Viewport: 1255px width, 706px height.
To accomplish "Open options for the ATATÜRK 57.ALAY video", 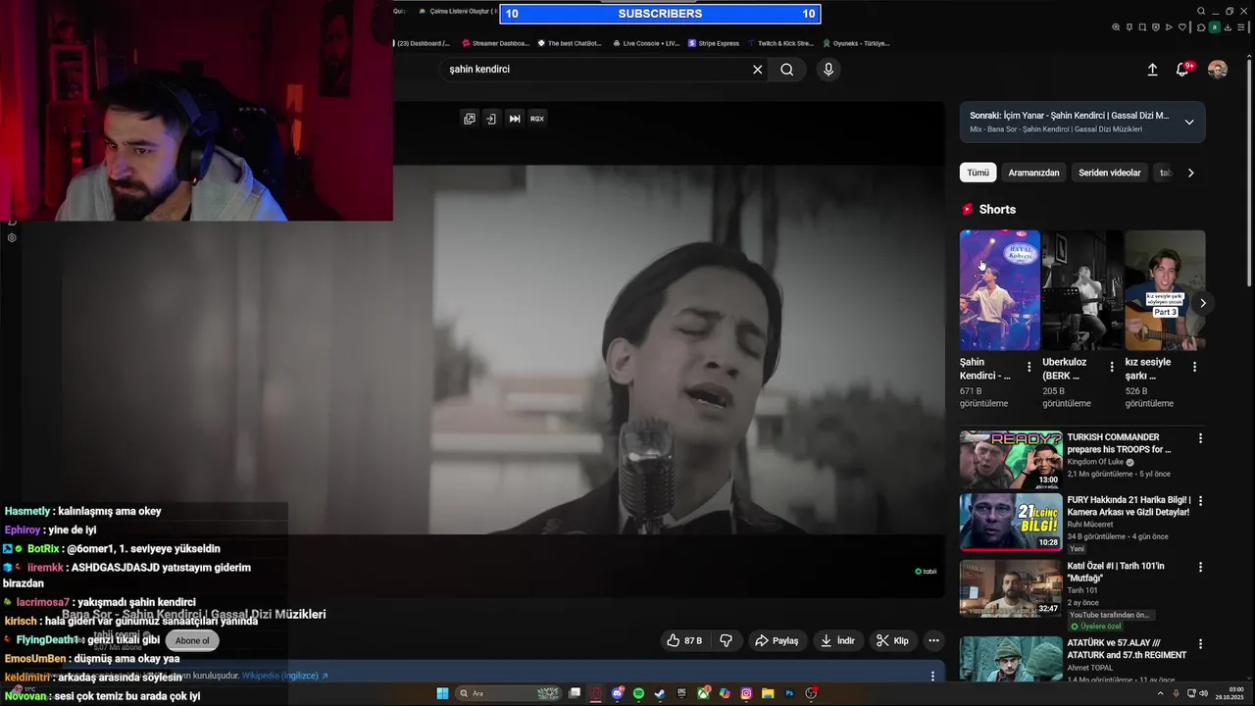I will (1200, 643).
